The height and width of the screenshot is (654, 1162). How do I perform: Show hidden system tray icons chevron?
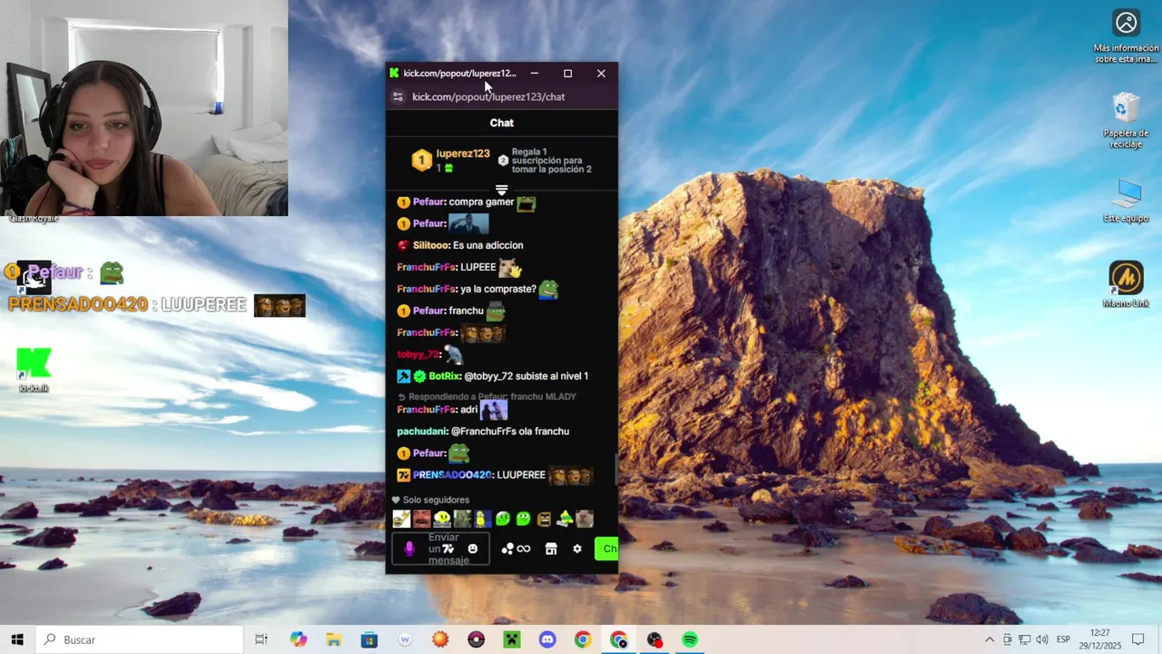click(990, 639)
